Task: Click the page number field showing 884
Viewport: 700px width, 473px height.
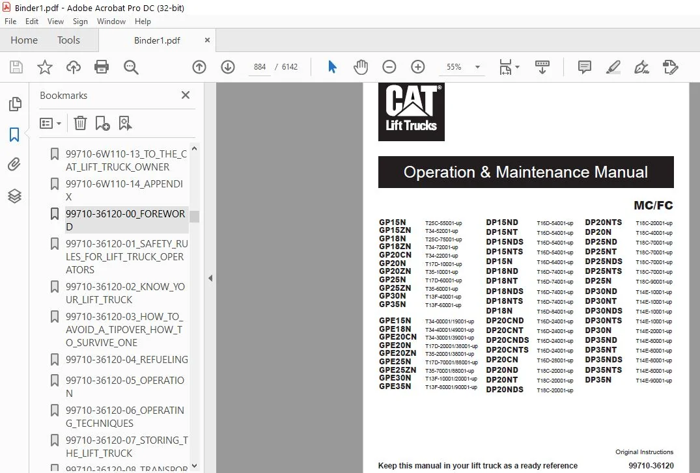Action: pos(259,67)
